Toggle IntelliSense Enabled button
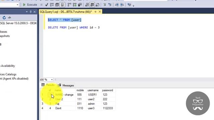The width and height of the screenshot is (214, 120). (62, 5)
